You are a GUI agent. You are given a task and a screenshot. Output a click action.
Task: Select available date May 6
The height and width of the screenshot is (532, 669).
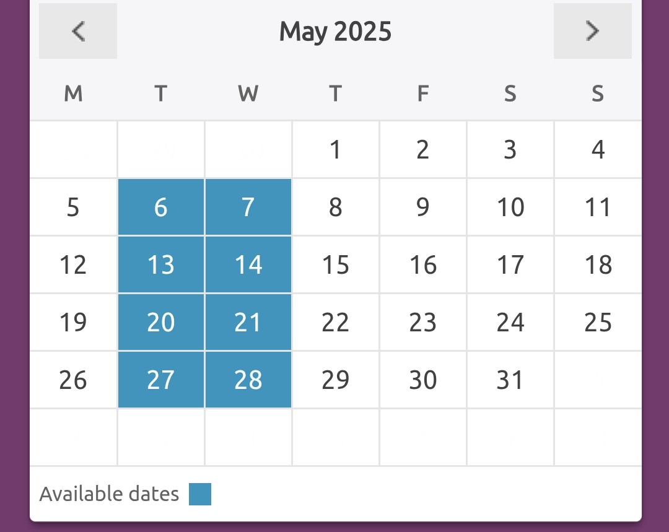pos(161,207)
